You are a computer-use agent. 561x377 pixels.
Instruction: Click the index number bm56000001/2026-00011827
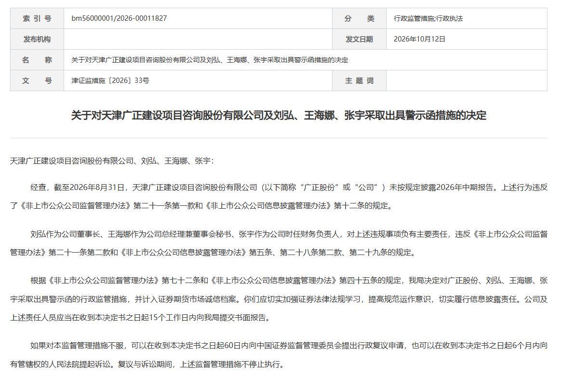pyautogui.click(x=119, y=18)
